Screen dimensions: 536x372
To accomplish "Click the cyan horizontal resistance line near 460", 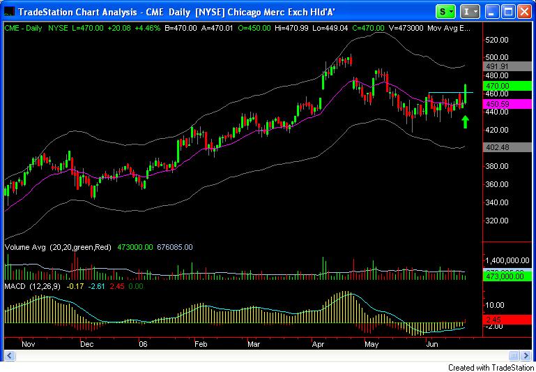I will click(450, 92).
